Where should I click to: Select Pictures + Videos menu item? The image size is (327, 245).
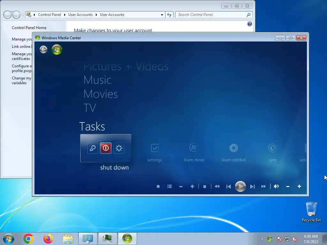tap(126, 67)
